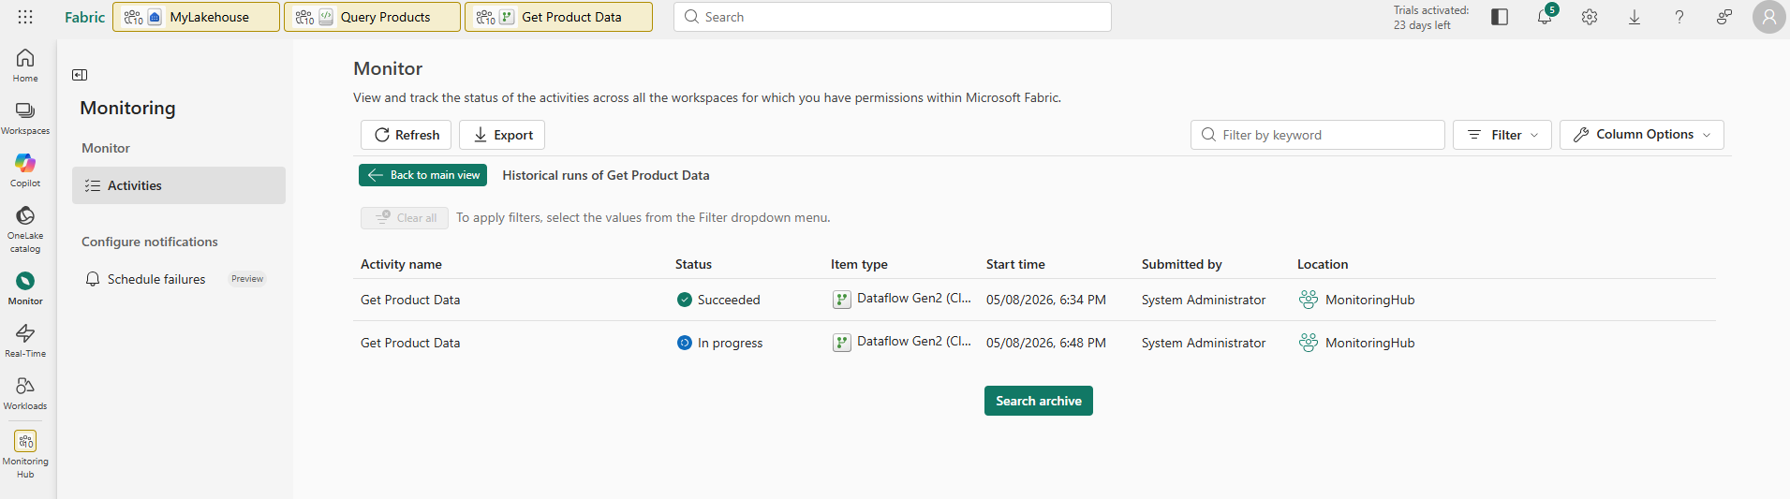Click MonitoringHub workspace icon in second row
Viewport: 1790px width, 499px height.
click(x=1309, y=343)
